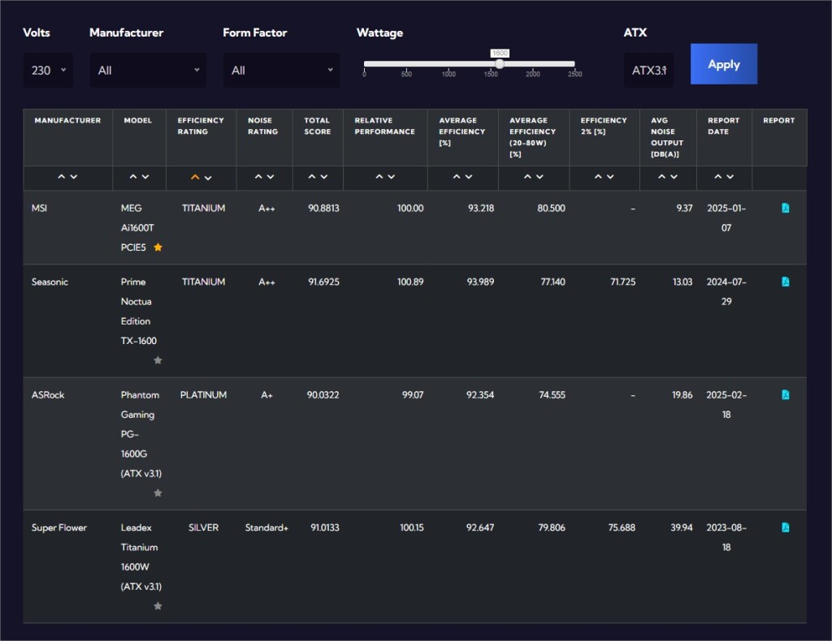Click the 13.03 noise output value
832x641 pixels.
coord(682,282)
